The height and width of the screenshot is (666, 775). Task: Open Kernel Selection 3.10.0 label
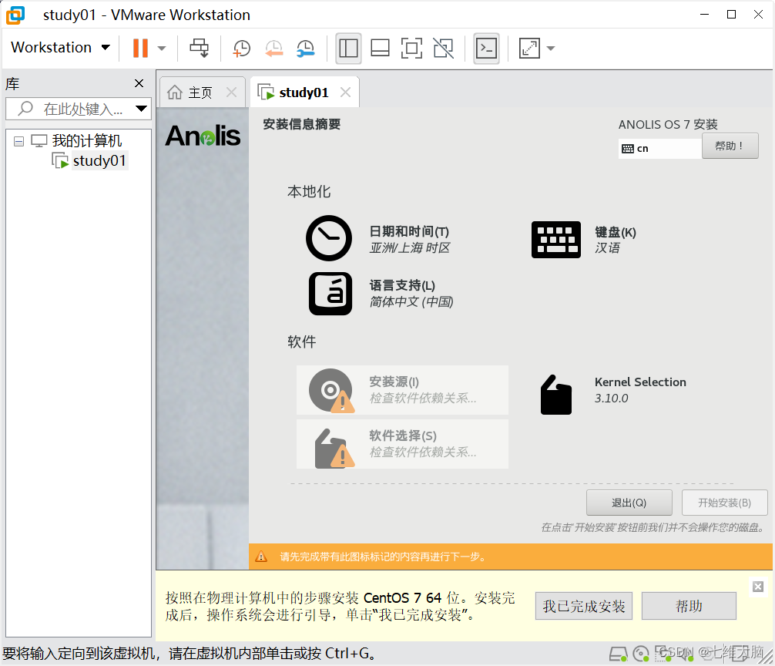click(x=640, y=389)
